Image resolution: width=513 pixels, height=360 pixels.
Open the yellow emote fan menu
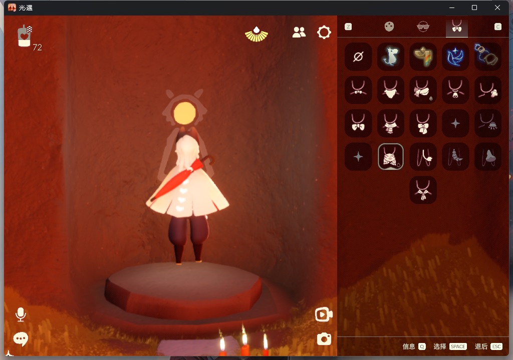tap(256, 34)
